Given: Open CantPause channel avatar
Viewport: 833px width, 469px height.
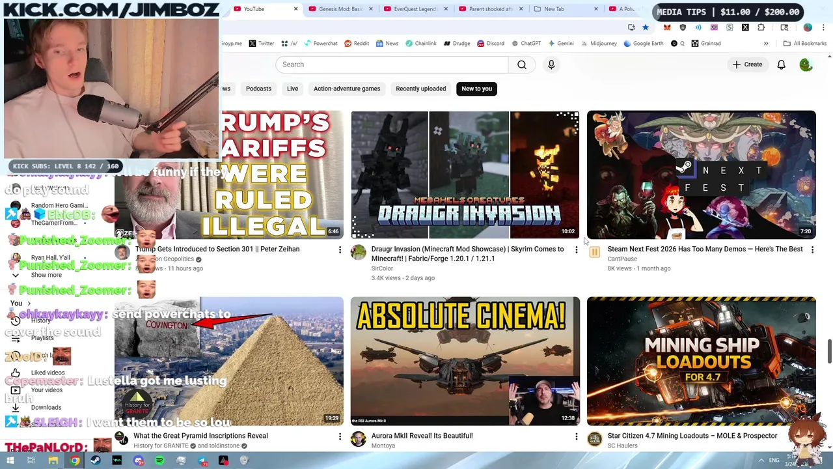Looking at the screenshot, I should point(595,253).
